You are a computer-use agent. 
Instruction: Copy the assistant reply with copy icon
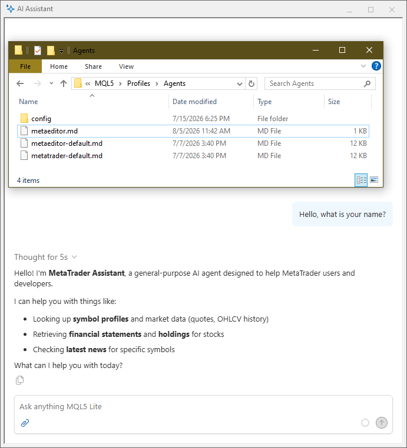point(19,380)
